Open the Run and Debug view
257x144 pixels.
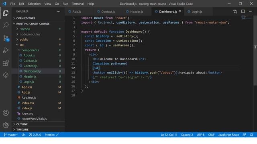[6, 50]
